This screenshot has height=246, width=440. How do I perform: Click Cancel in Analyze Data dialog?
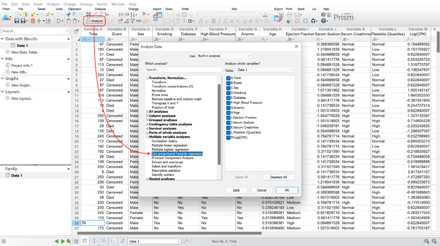pyautogui.click(x=261, y=190)
